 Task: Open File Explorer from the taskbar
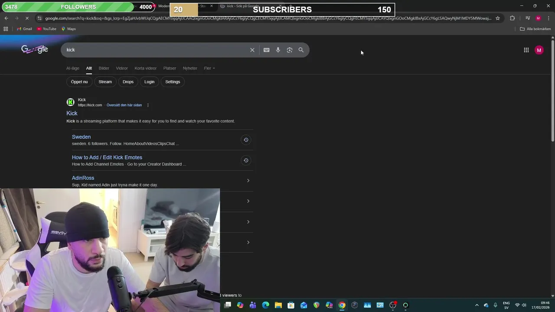click(278, 305)
